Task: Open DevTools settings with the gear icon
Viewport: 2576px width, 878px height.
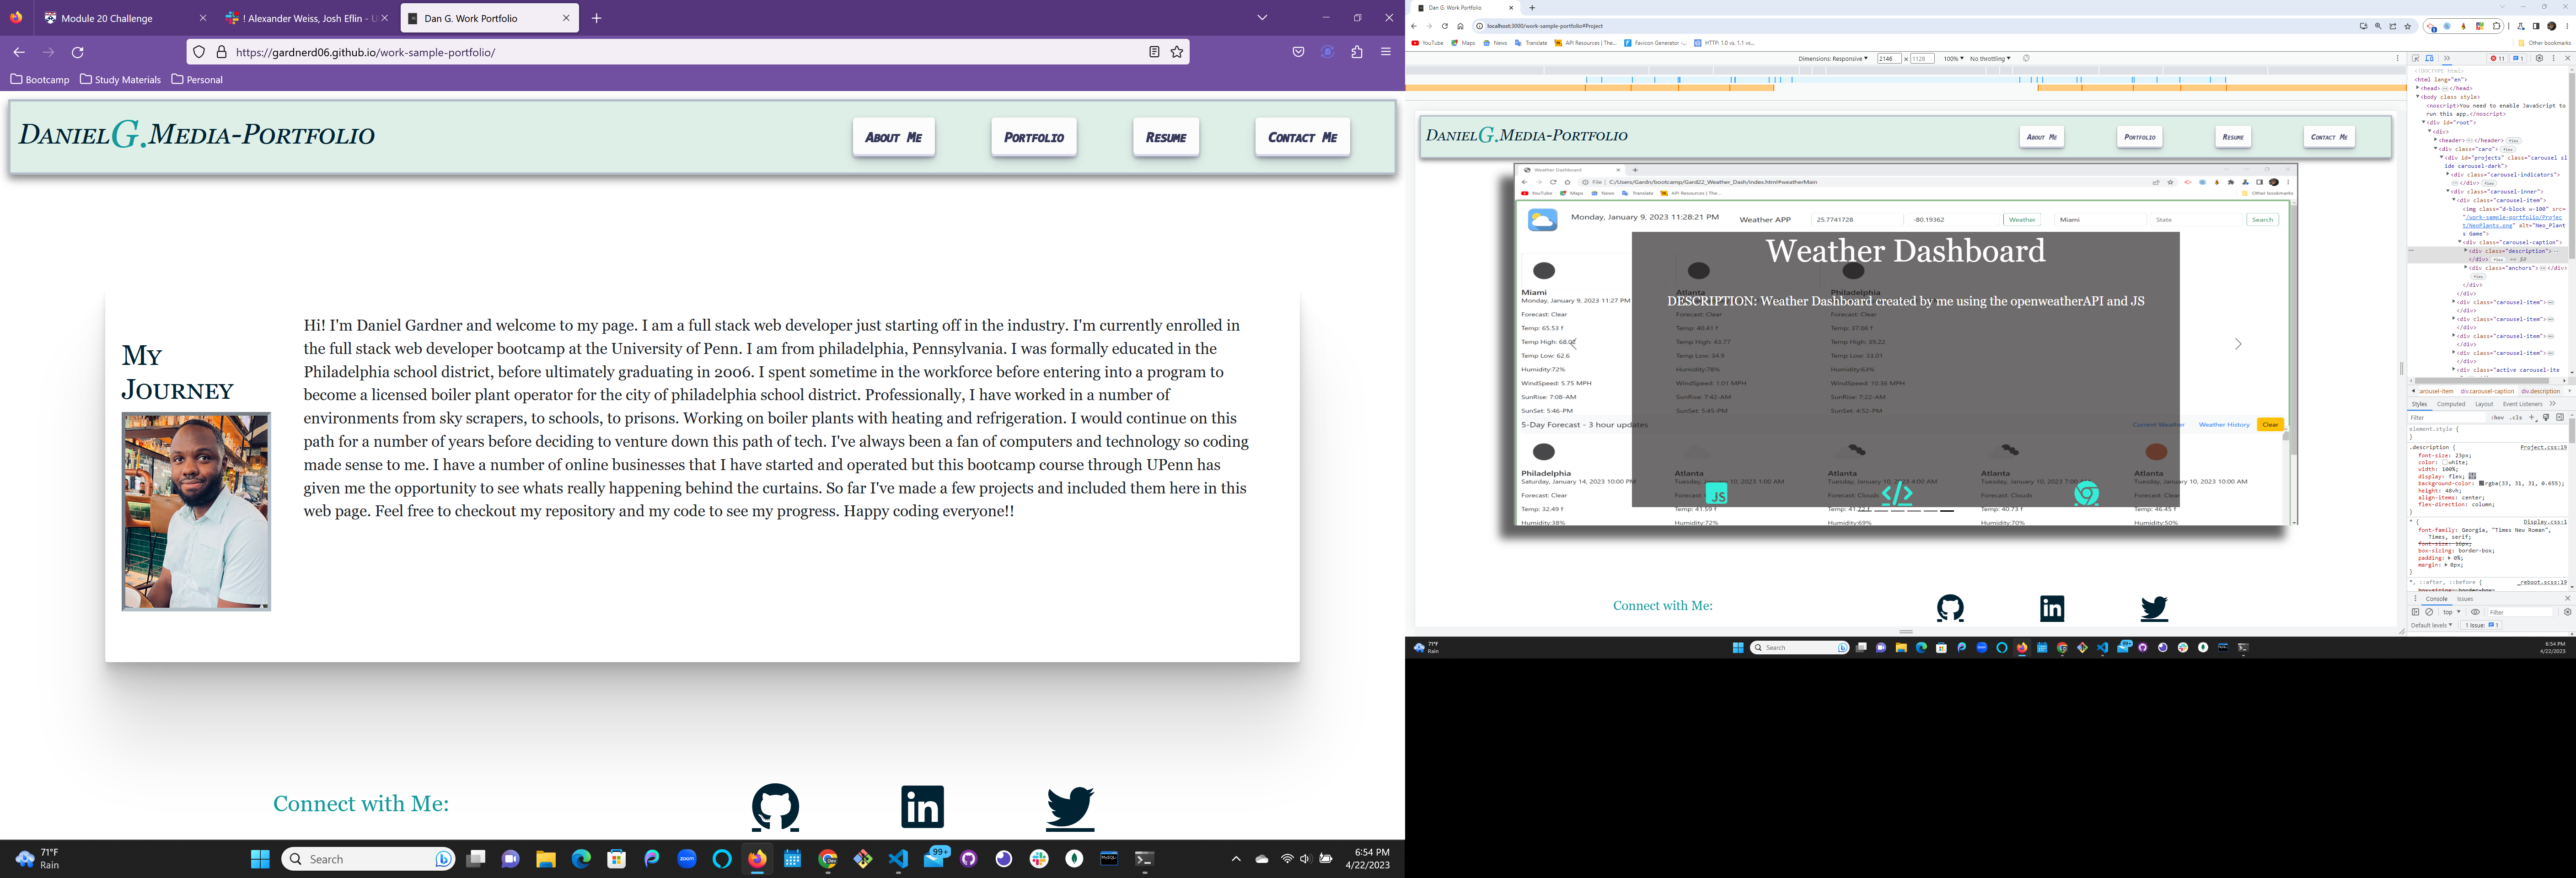Action: pyautogui.click(x=2540, y=58)
